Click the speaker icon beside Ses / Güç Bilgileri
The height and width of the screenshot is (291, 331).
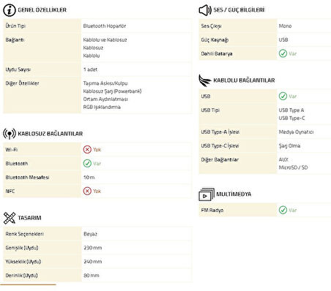(205, 10)
